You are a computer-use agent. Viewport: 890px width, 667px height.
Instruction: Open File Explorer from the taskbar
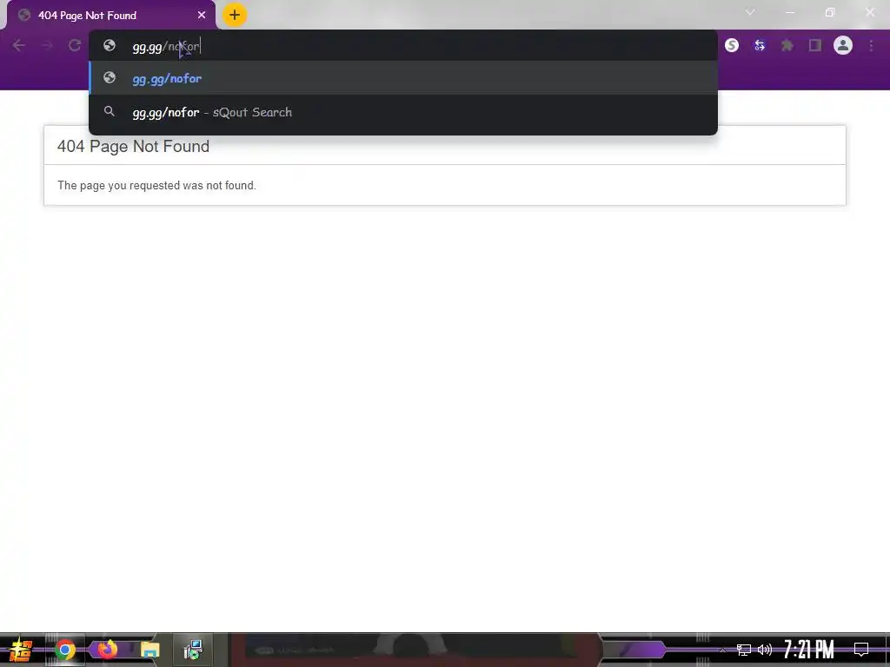pos(149,650)
